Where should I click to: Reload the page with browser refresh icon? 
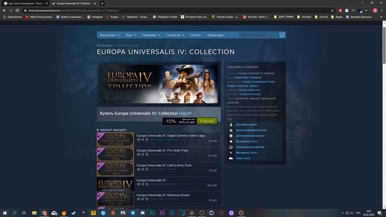(17, 11)
